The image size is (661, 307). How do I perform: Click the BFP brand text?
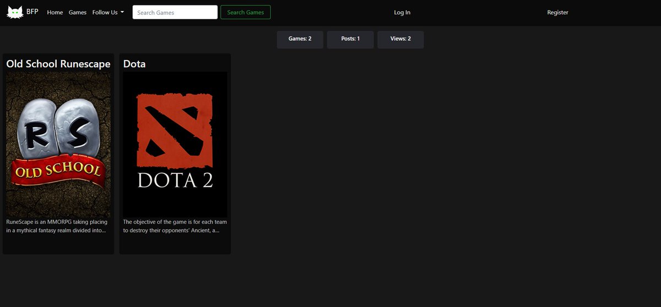(x=32, y=12)
